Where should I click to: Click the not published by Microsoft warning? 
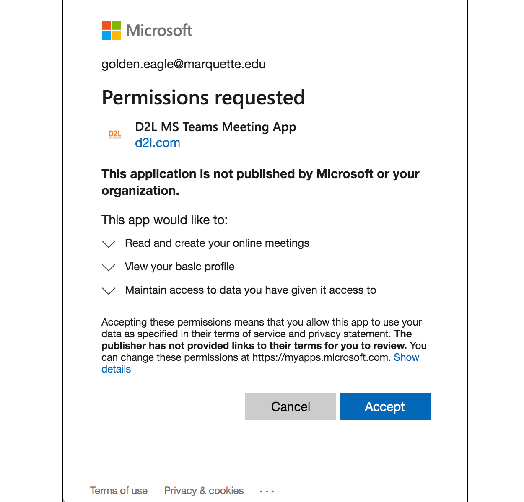(x=260, y=182)
